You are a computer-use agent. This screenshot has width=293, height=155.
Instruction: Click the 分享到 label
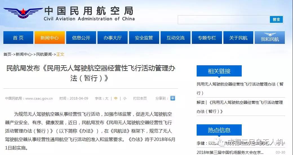(x=162, y=98)
